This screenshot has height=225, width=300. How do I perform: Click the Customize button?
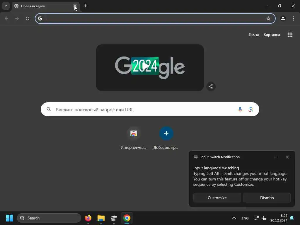(x=217, y=198)
